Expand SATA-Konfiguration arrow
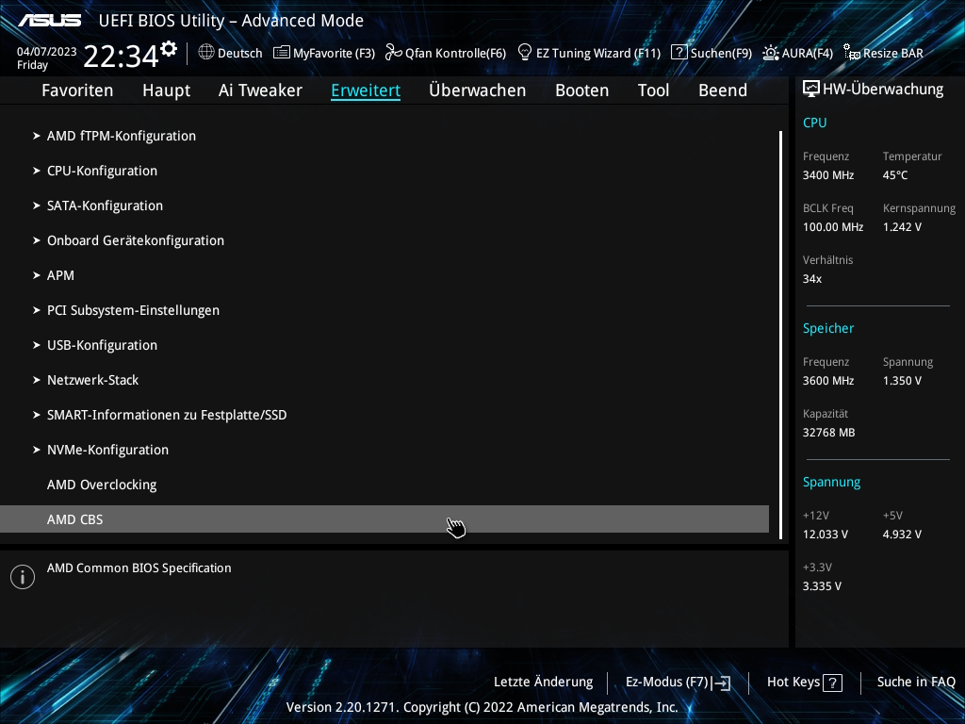The height and width of the screenshot is (724, 965). [x=37, y=206]
